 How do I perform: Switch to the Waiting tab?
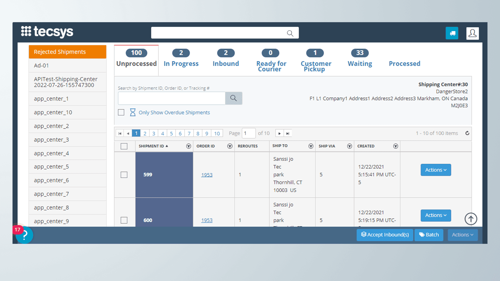pos(360,59)
